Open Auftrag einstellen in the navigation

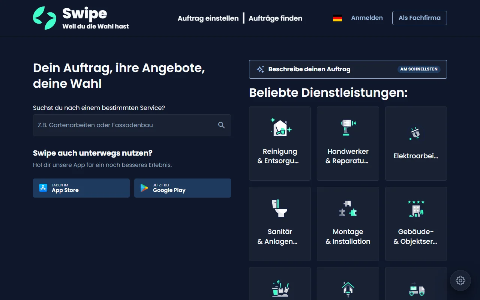[x=208, y=18]
